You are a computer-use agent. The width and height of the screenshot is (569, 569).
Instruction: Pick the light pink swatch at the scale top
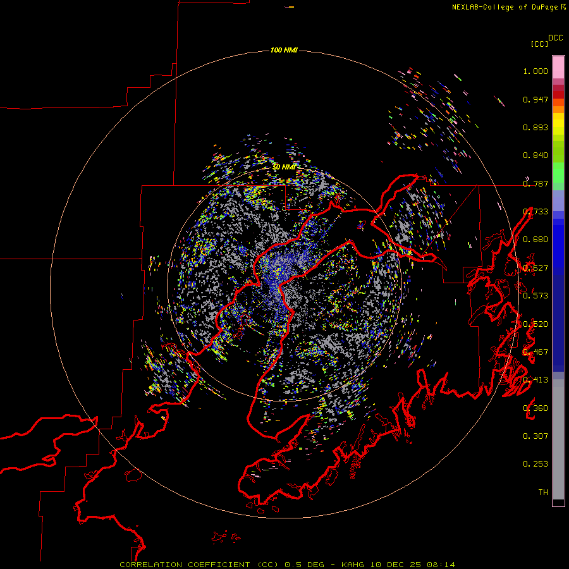pyautogui.click(x=558, y=68)
